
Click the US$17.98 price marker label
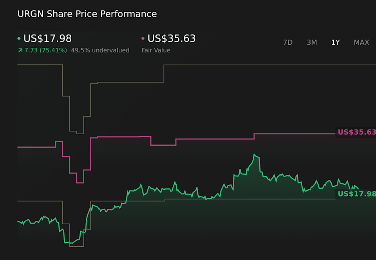coord(356,193)
